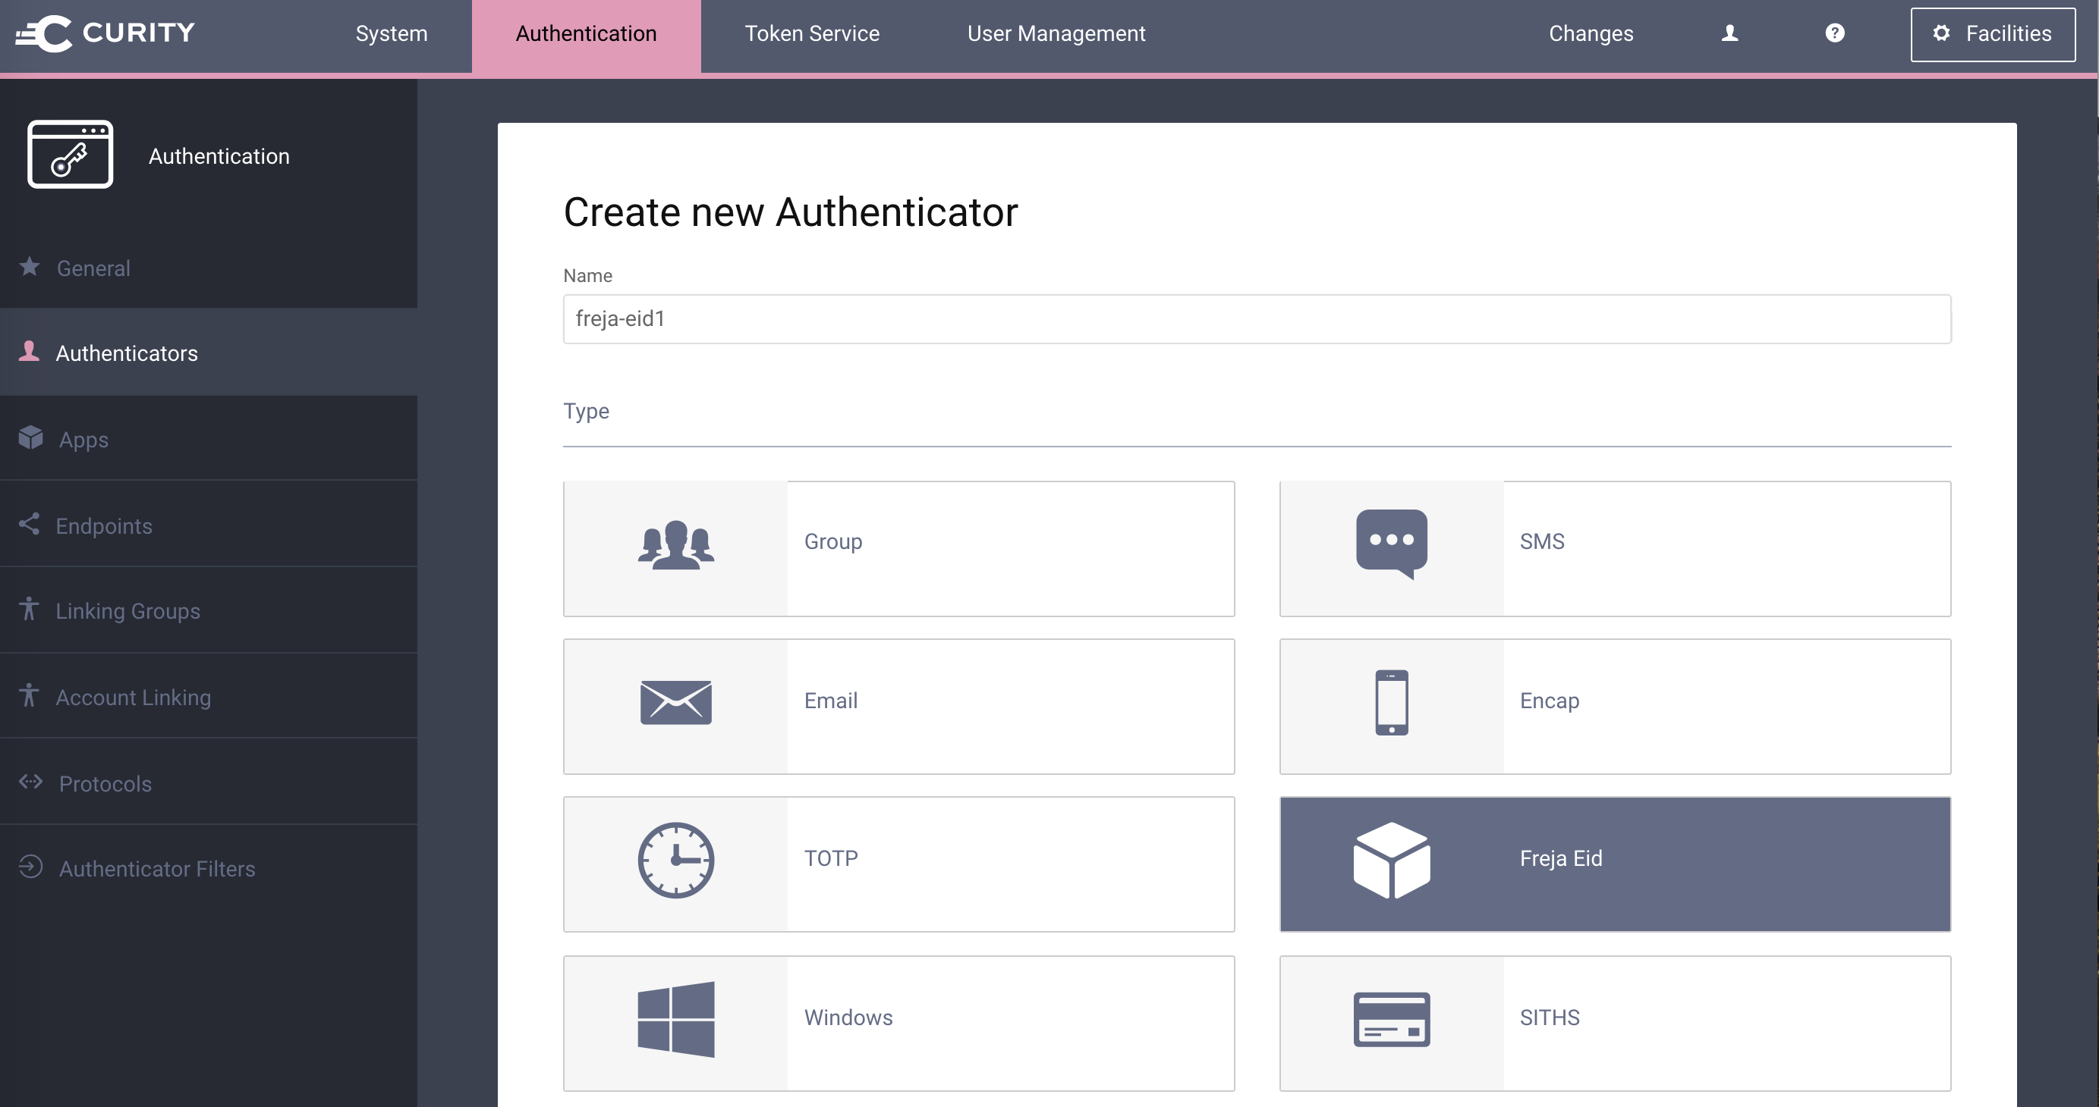Click the Authentication key window icon in sidebar
The height and width of the screenshot is (1107, 2099).
[70, 155]
